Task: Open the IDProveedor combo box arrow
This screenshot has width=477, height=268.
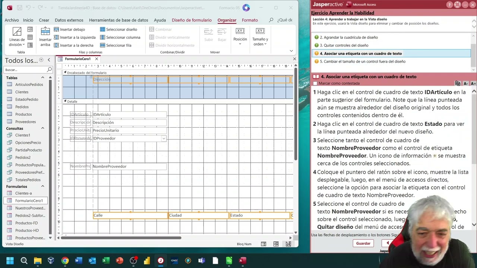Action: 164,138
